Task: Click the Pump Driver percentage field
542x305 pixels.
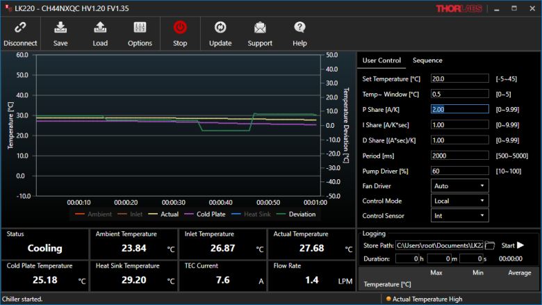Action: point(459,170)
